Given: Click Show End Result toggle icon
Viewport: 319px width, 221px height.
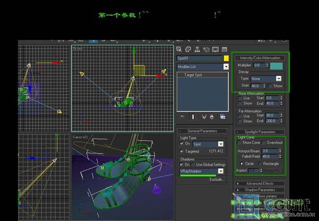Looking at the screenshot, I should click(x=193, y=116).
